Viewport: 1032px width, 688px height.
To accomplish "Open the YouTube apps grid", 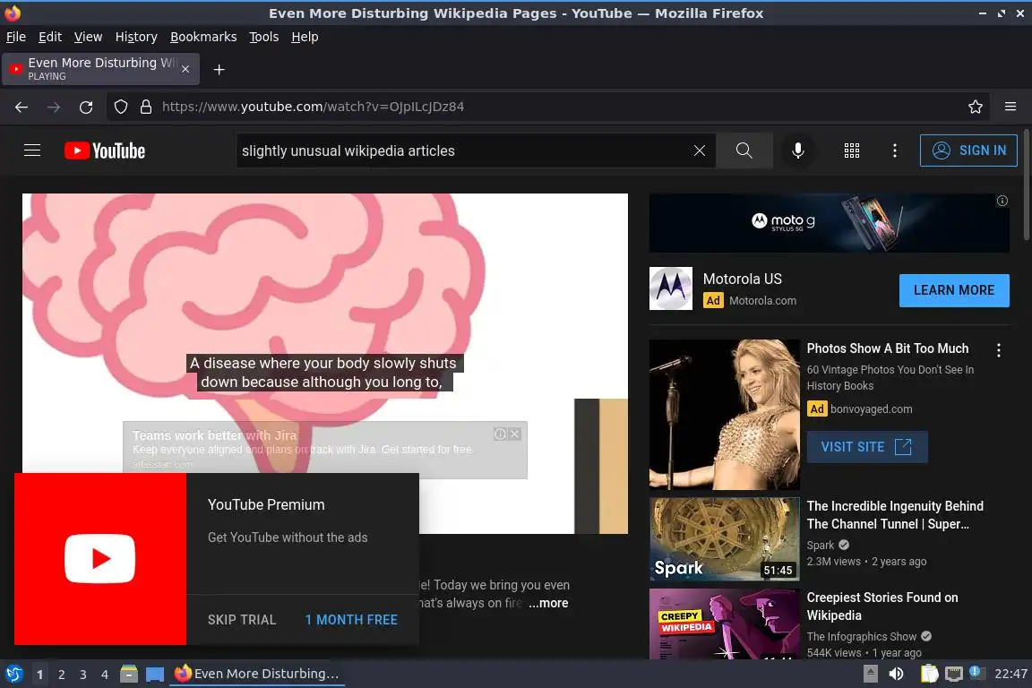I will (852, 150).
